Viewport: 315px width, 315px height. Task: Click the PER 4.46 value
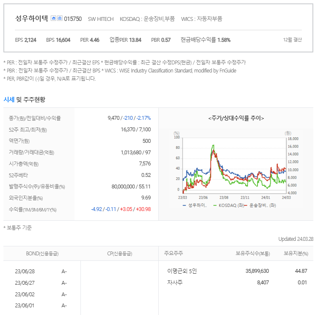coord(90,40)
